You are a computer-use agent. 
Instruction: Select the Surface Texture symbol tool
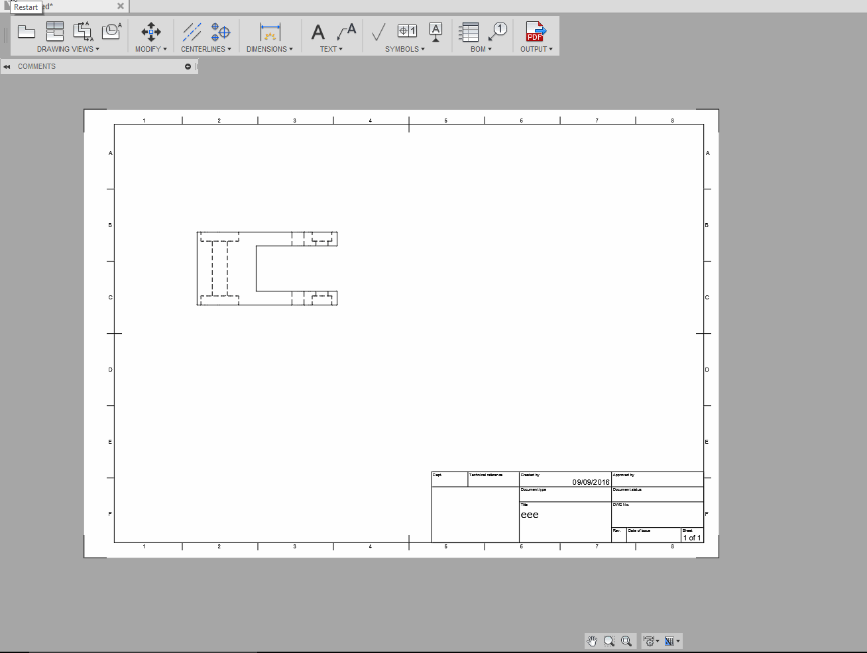[x=378, y=32]
